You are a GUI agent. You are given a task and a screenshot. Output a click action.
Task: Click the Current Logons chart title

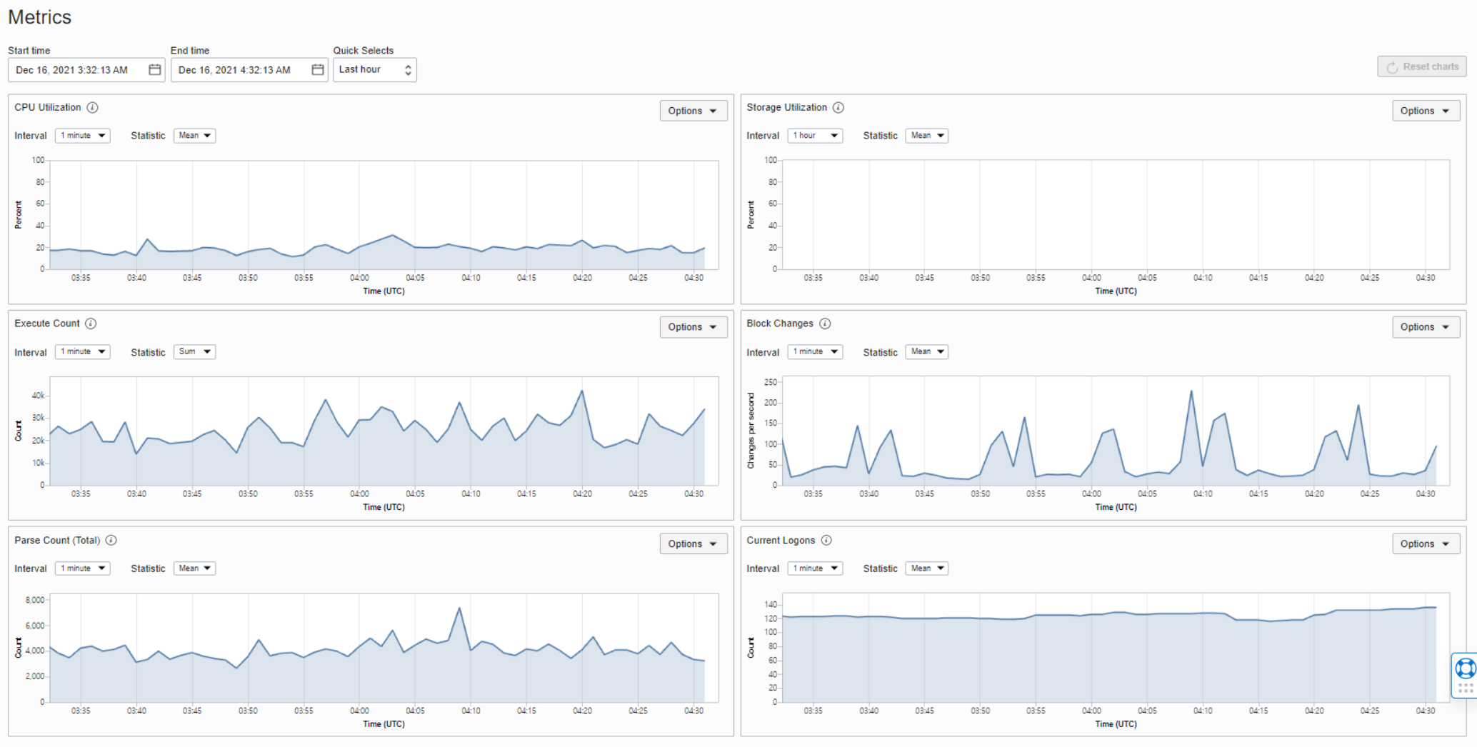(781, 541)
